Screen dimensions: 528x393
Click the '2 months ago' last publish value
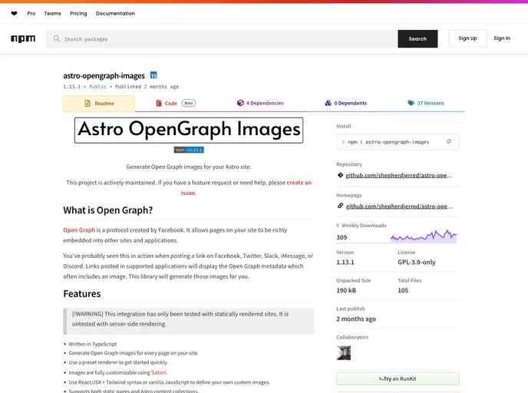click(x=356, y=319)
